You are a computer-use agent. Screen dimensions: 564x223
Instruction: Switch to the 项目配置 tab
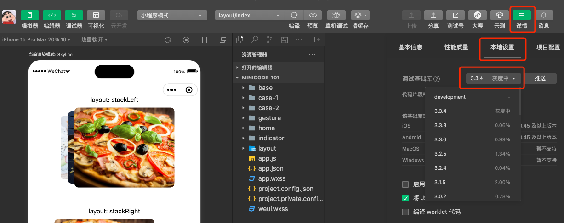tap(548, 47)
